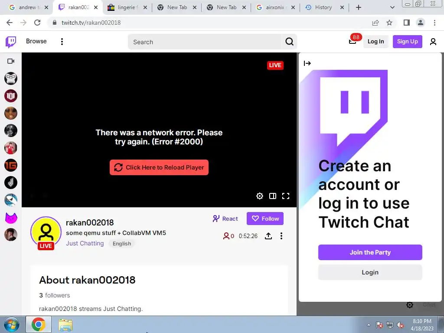This screenshot has height=333, width=444.
Task: Open the blue shark avatar channel
Action: click(x=11, y=200)
